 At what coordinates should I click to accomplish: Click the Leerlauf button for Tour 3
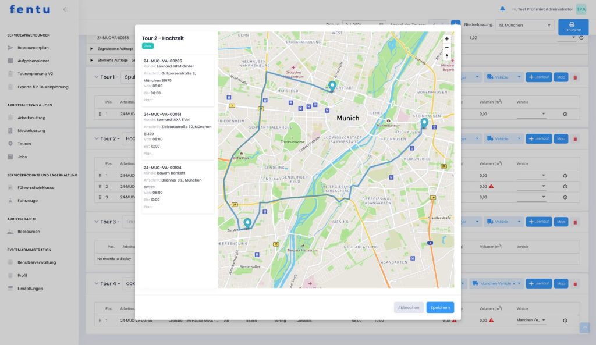[538, 222]
